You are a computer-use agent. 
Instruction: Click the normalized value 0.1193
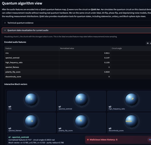pos(107,63)
